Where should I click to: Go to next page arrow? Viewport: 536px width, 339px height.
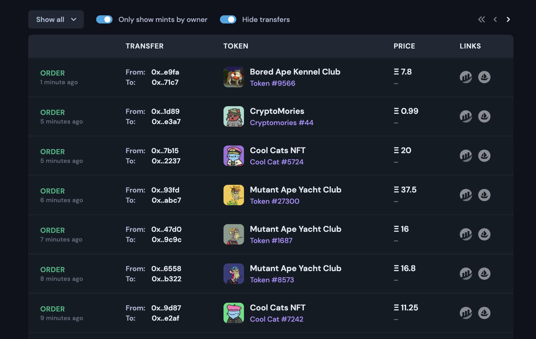pyautogui.click(x=508, y=19)
